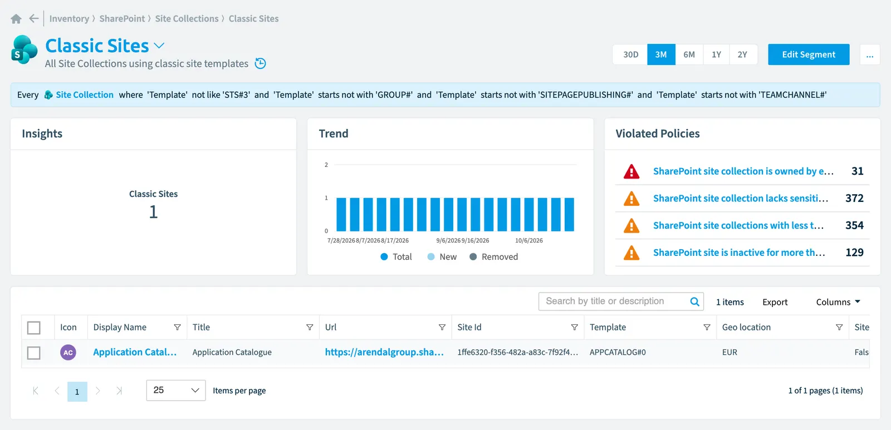Image resolution: width=891 pixels, height=430 pixels.
Task: Expand the Classic Sites segment dropdown
Action: point(159,46)
